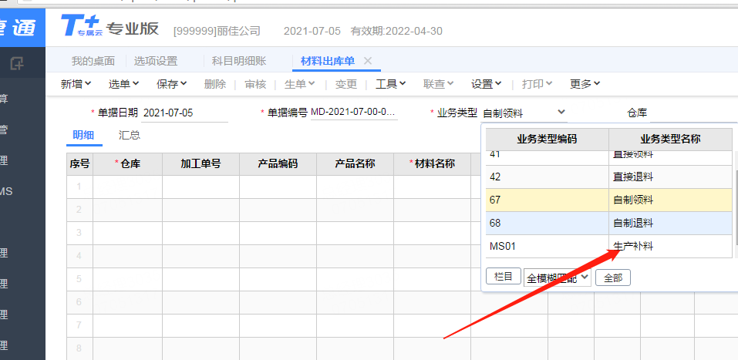The height and width of the screenshot is (360, 738).
Task: Click the 加工单号 column header
Action: point(201,163)
